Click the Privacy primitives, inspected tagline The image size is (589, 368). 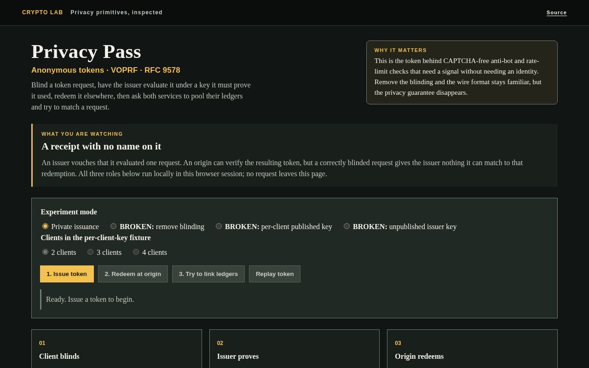(x=116, y=12)
